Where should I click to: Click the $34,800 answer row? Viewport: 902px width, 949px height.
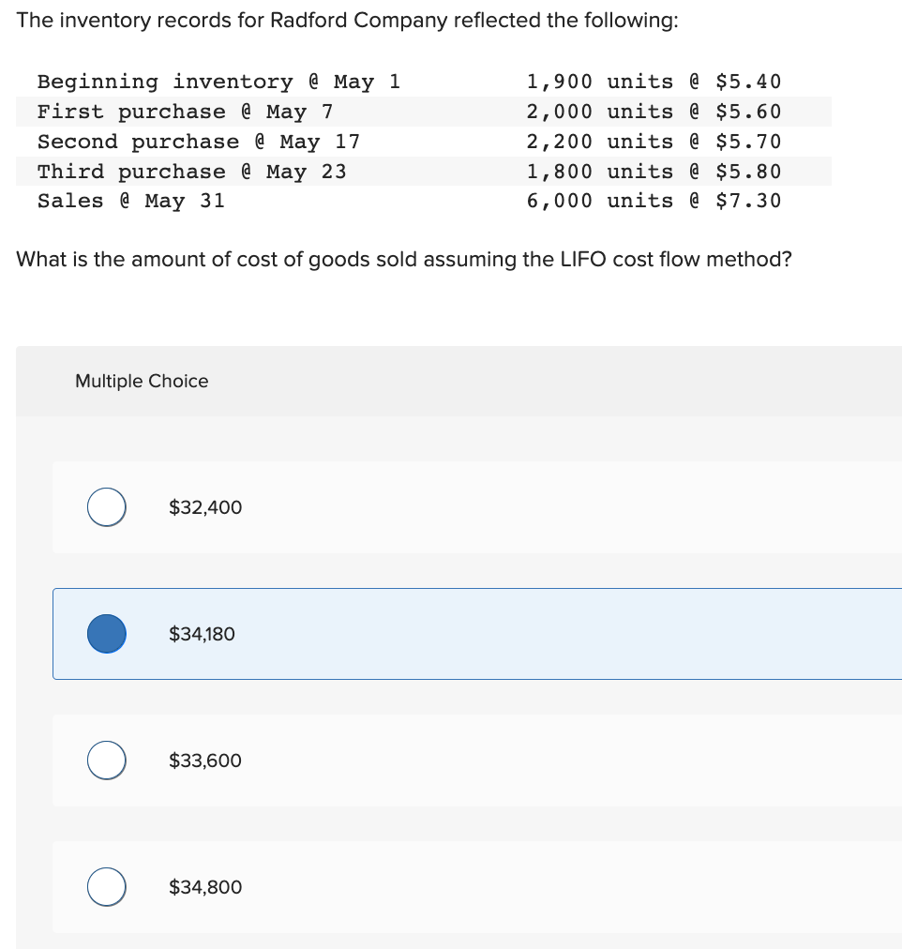422,886
